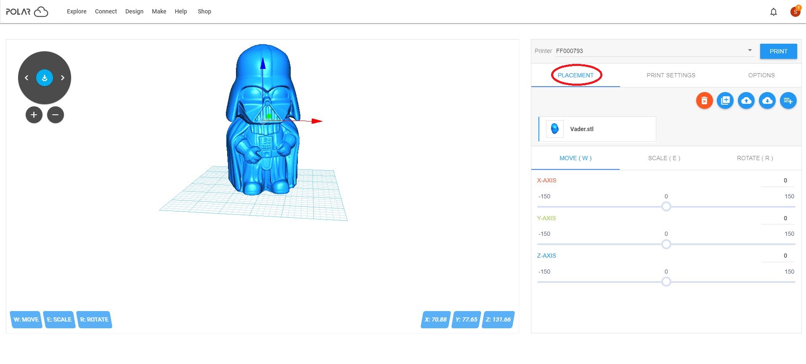Rotate view left with the left chevron
This screenshot has height=364, width=806.
[x=27, y=78]
